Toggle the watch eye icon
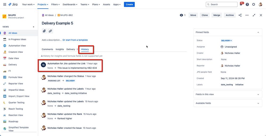The height and width of the screenshot is (136, 266). tap(181, 15)
